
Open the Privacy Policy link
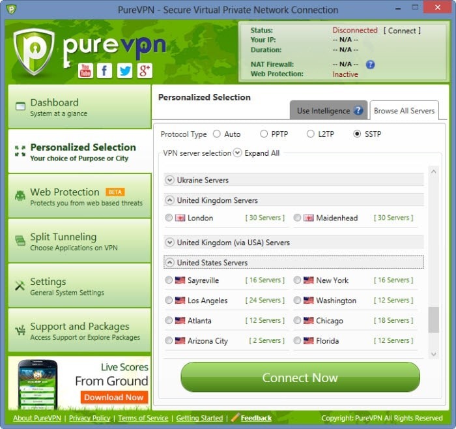90,418
